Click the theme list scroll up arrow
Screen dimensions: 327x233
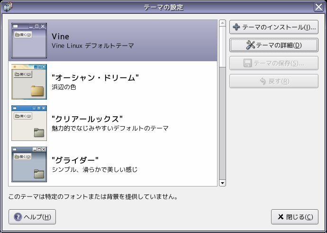coord(223,23)
